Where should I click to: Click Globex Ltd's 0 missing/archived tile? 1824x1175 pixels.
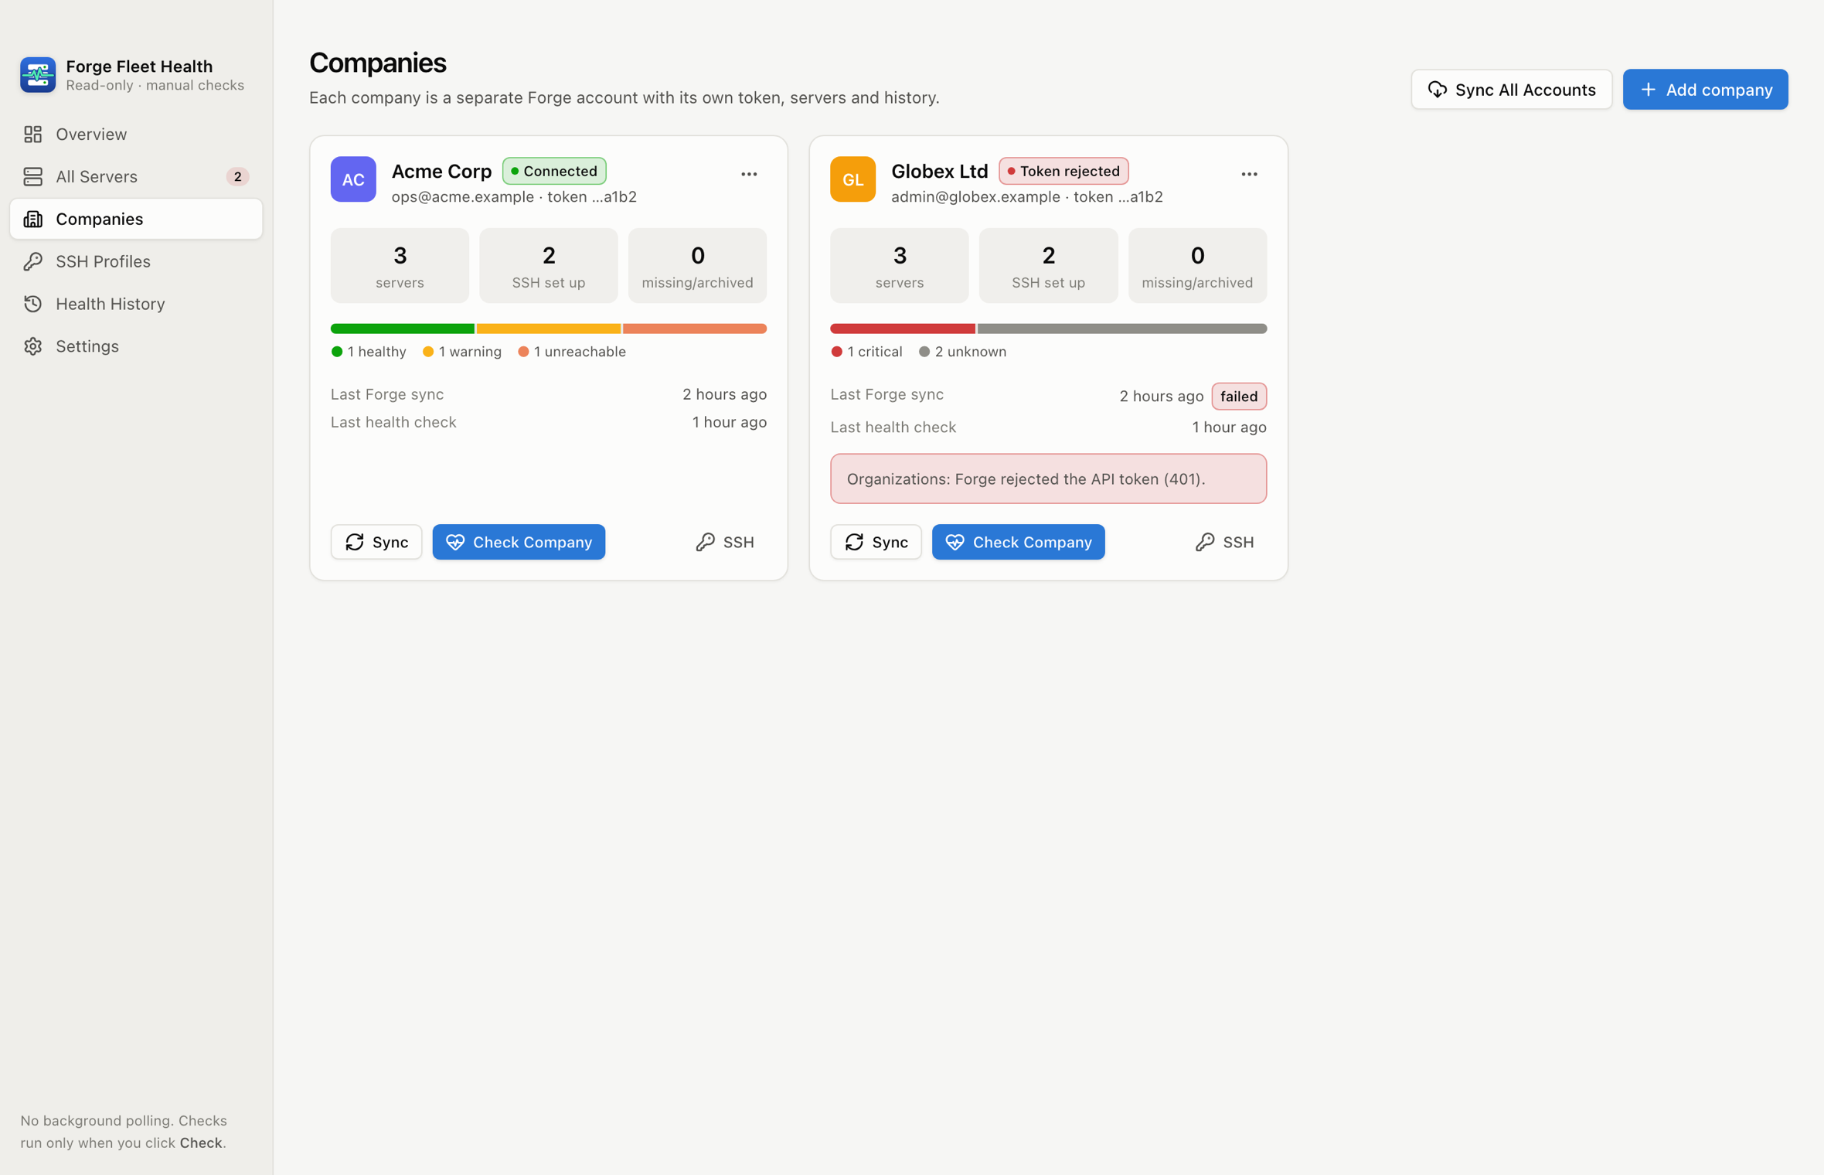1197,265
